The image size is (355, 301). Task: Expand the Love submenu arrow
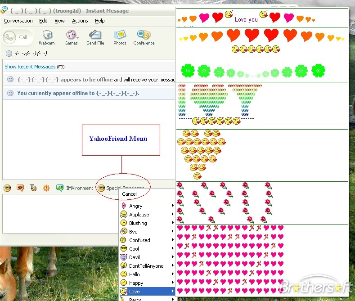coord(172,291)
